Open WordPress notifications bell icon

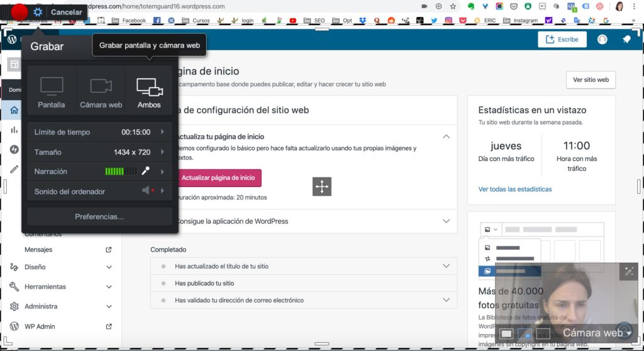[626, 40]
